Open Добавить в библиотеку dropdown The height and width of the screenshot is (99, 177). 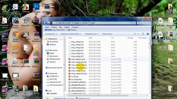click(71, 34)
